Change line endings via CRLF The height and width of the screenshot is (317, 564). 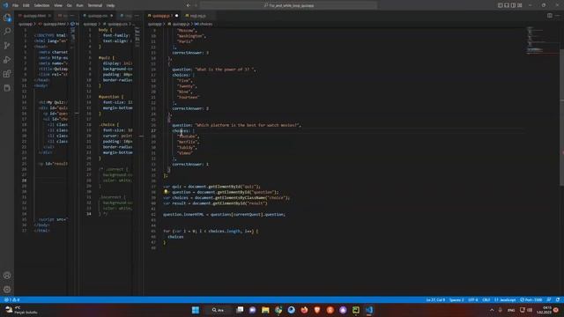pos(486,299)
